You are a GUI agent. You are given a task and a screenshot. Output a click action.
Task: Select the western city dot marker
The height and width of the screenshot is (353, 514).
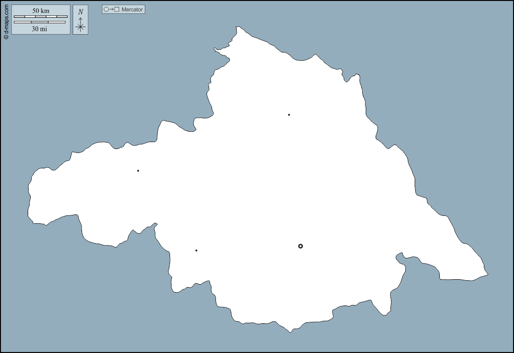[x=138, y=171]
